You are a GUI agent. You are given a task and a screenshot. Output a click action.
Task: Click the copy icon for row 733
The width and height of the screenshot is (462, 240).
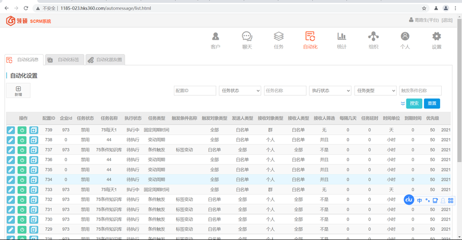(33, 190)
